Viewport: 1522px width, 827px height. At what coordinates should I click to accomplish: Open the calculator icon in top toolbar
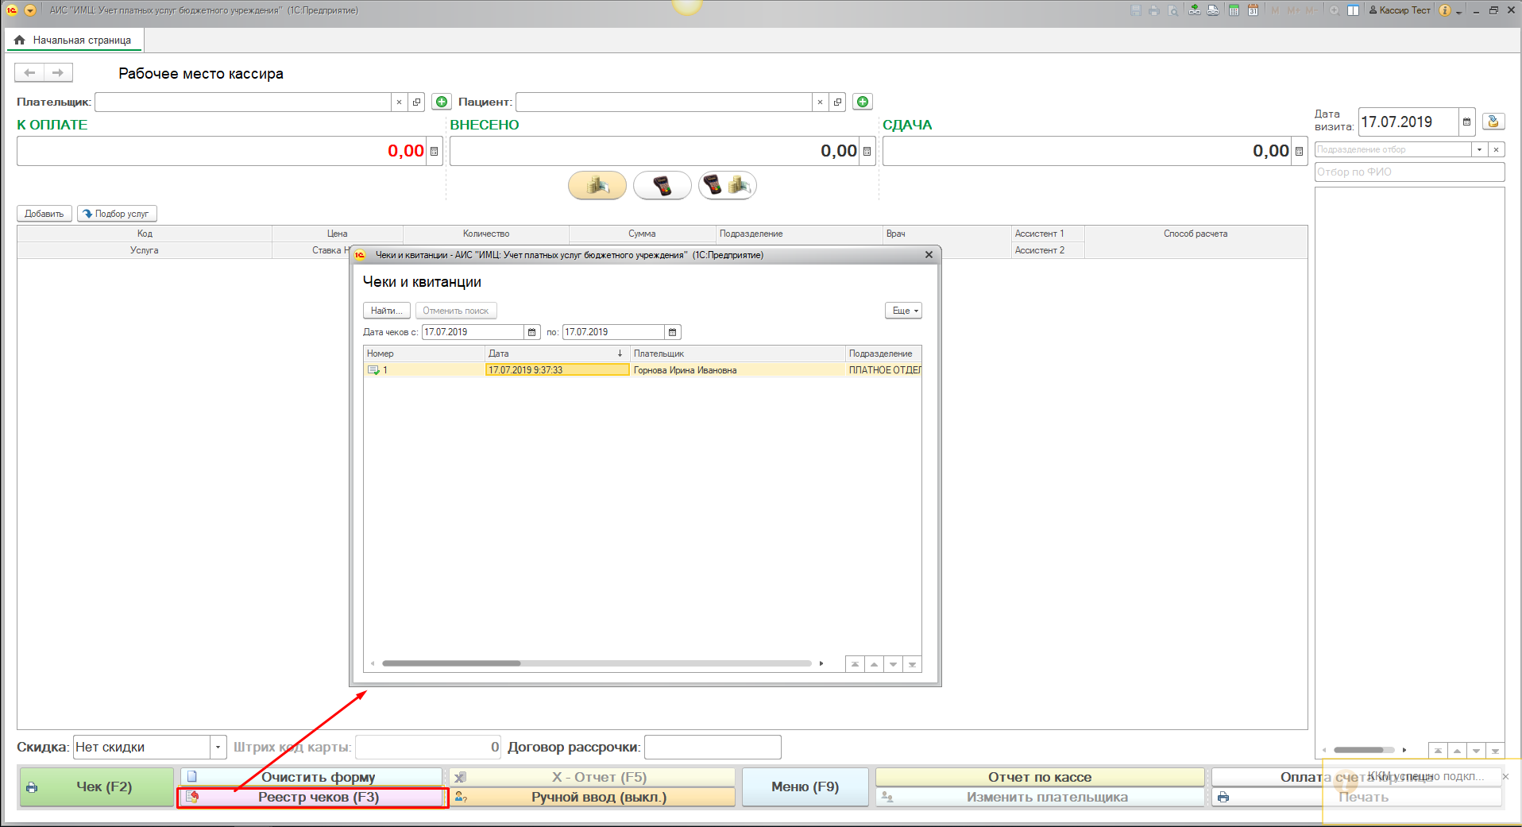(x=1234, y=10)
